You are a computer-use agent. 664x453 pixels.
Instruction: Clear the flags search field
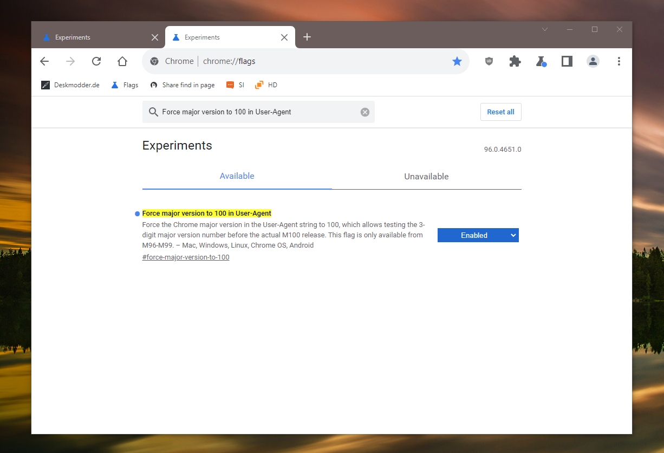pyautogui.click(x=365, y=112)
